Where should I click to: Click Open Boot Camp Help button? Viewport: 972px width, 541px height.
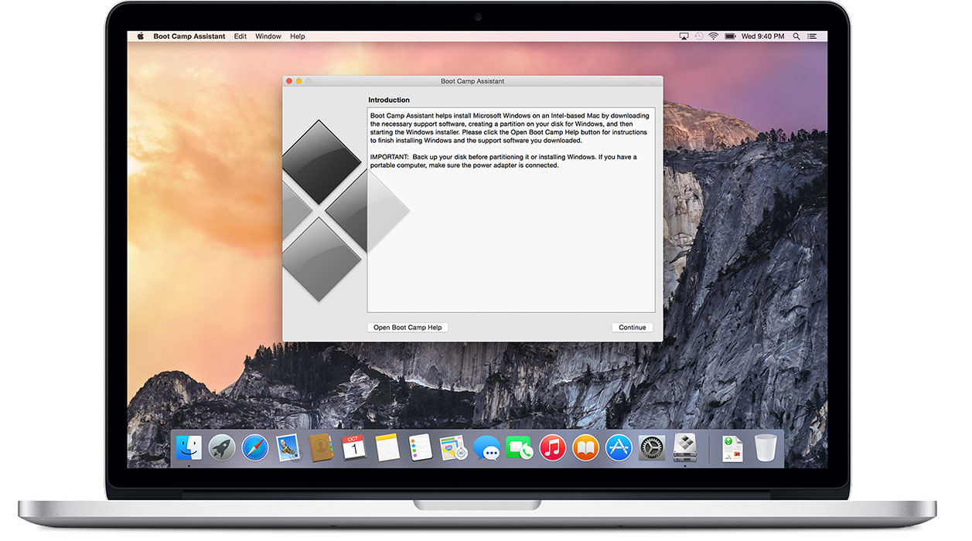click(x=408, y=328)
